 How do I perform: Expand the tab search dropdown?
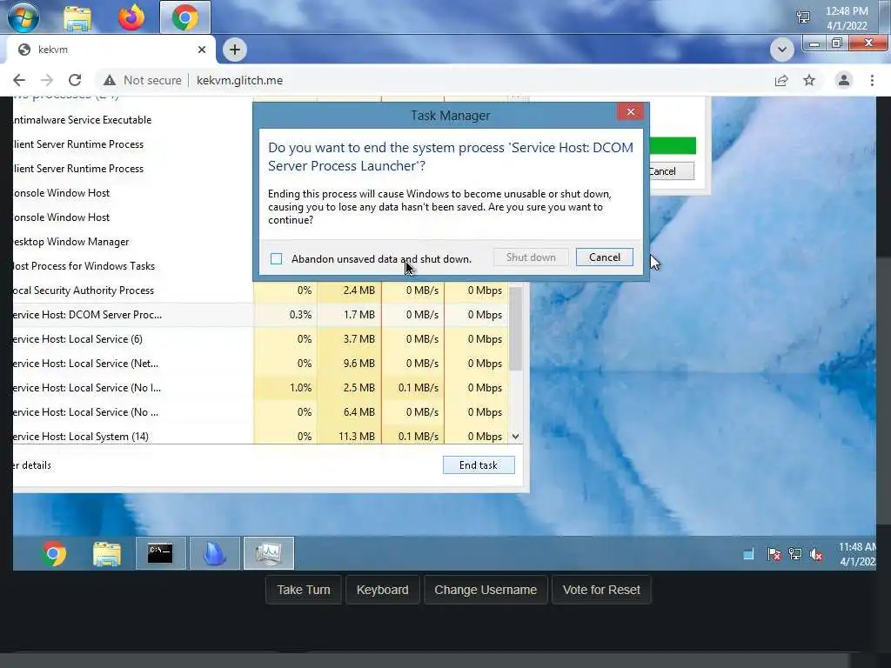[x=782, y=50]
